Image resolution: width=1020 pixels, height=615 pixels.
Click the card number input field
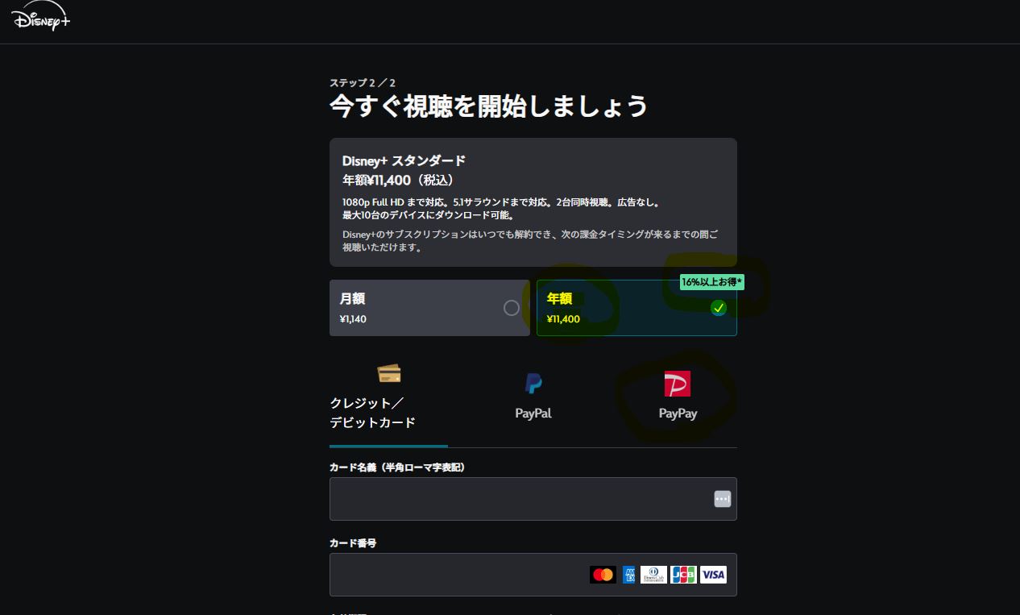pos(533,575)
